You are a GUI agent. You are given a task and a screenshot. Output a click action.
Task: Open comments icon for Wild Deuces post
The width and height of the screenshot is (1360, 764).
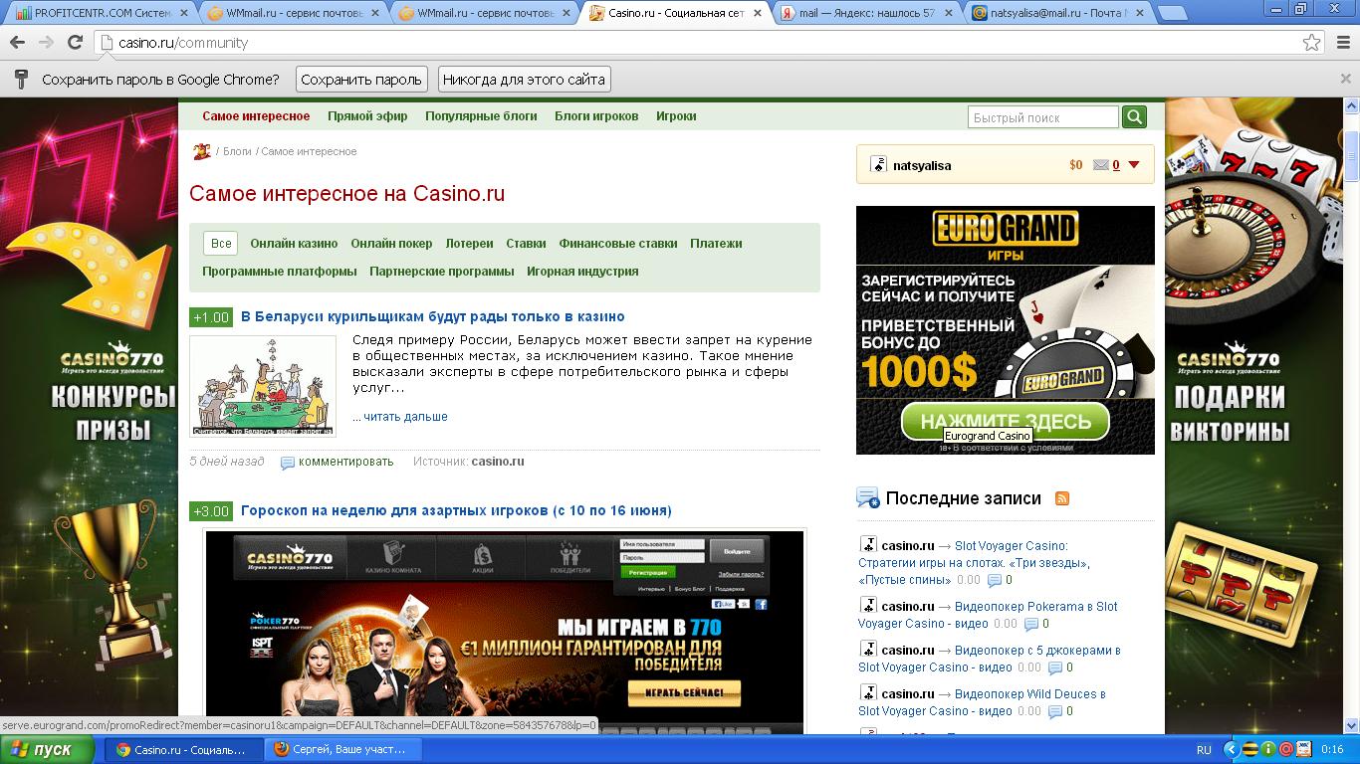pyautogui.click(x=1055, y=712)
